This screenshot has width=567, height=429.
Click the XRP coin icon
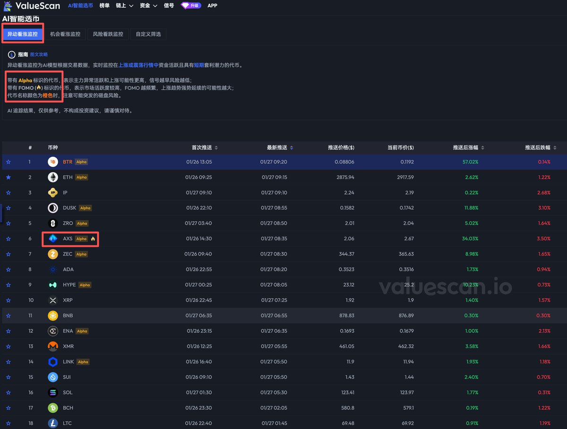tap(53, 300)
